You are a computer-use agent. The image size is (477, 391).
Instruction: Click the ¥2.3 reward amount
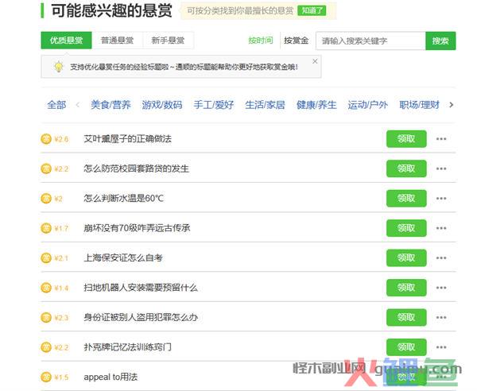point(61,318)
